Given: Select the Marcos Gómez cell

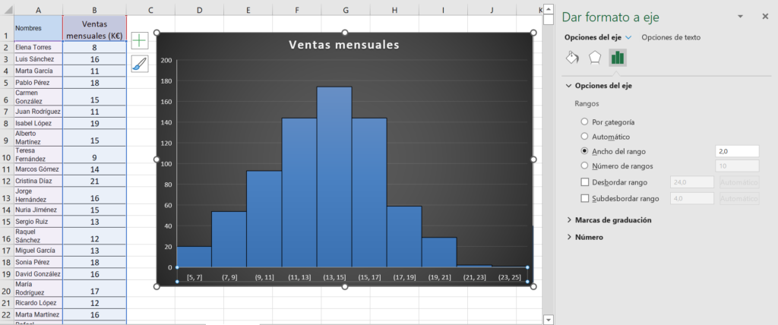Looking at the screenshot, I should (x=38, y=169).
